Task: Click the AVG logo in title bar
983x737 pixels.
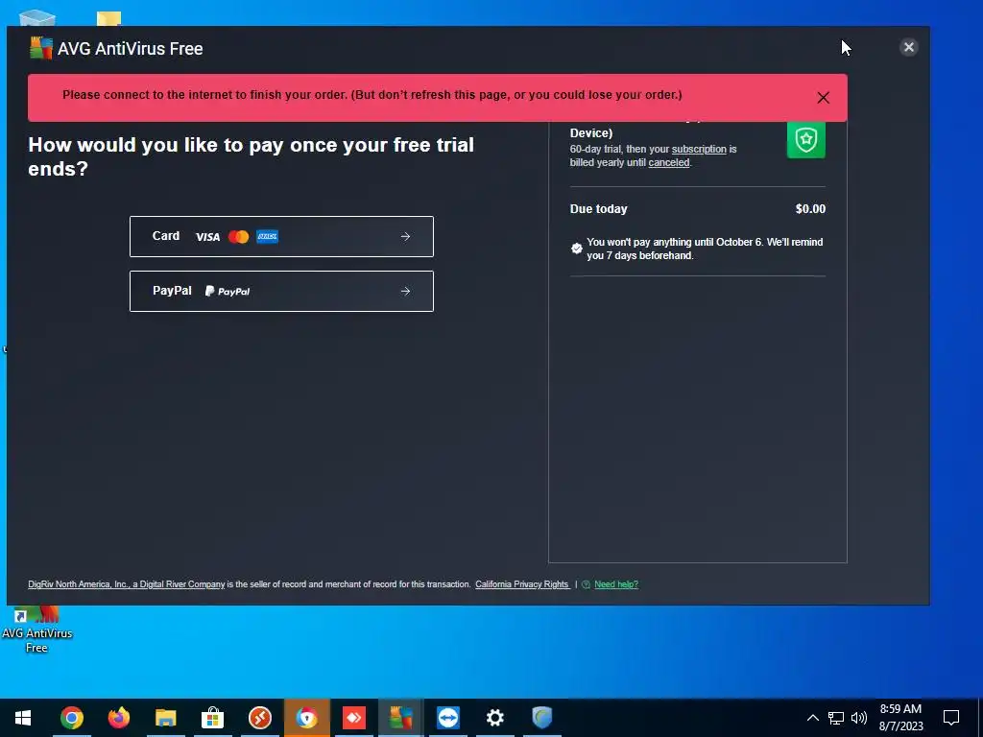Action: [x=41, y=48]
